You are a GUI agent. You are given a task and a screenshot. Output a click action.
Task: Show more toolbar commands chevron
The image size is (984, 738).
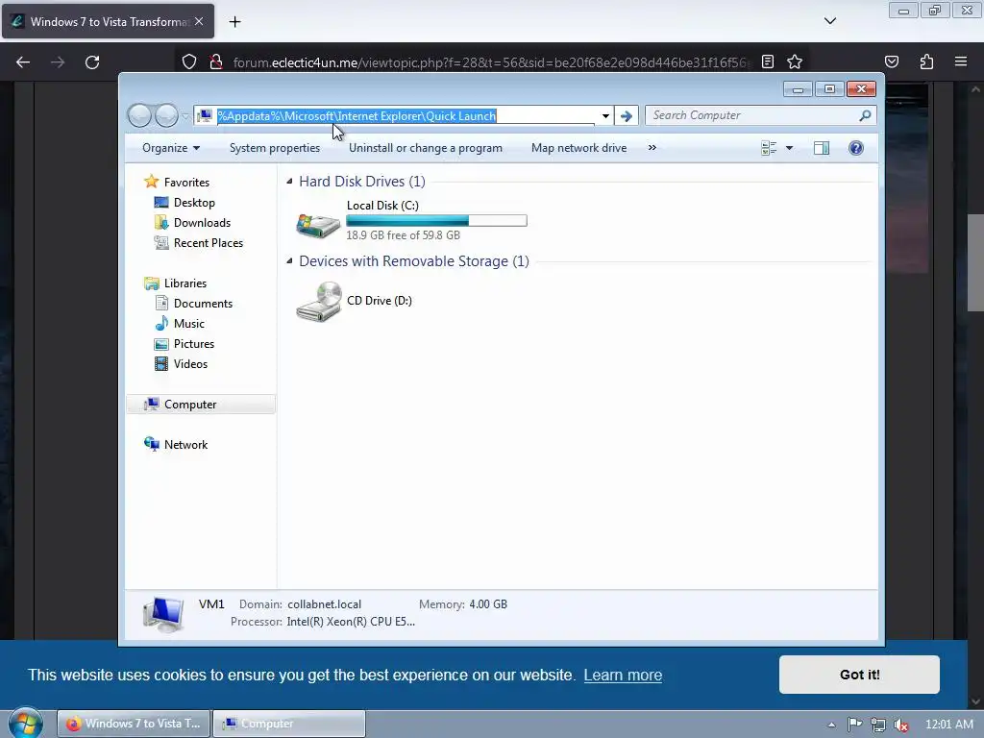652,148
